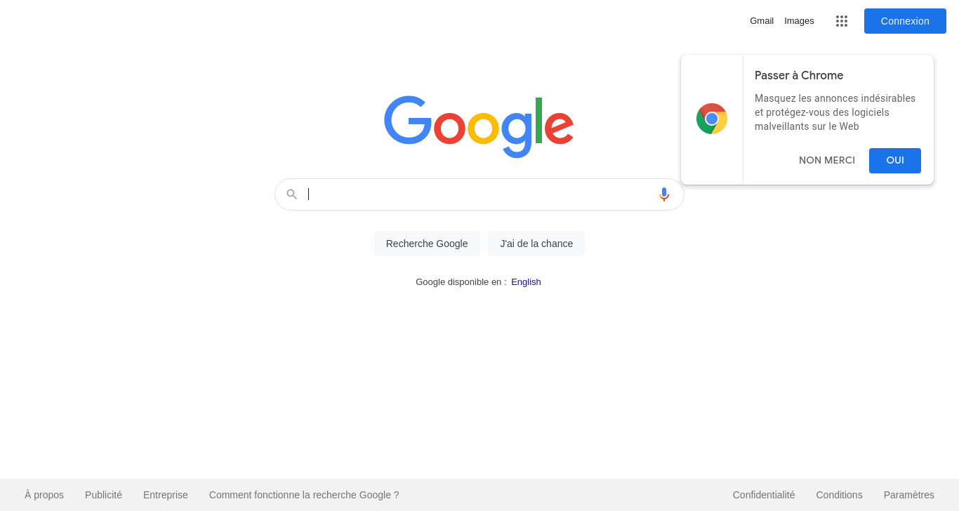
Task: Click the Connexion sign-in button
Action: [x=905, y=21]
